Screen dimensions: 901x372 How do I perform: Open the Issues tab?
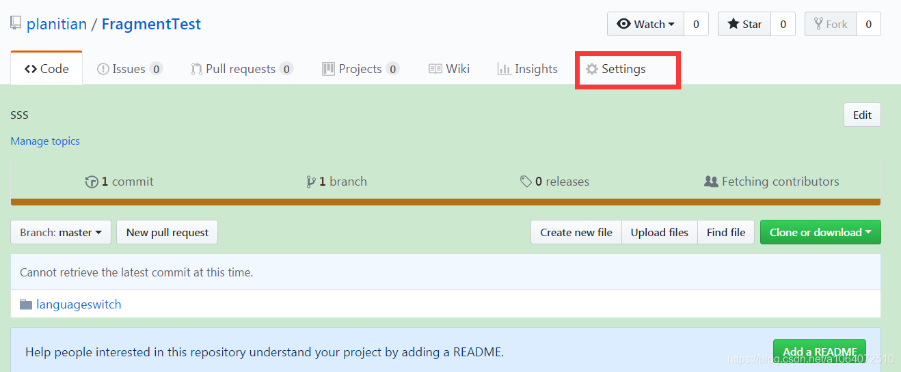point(130,69)
